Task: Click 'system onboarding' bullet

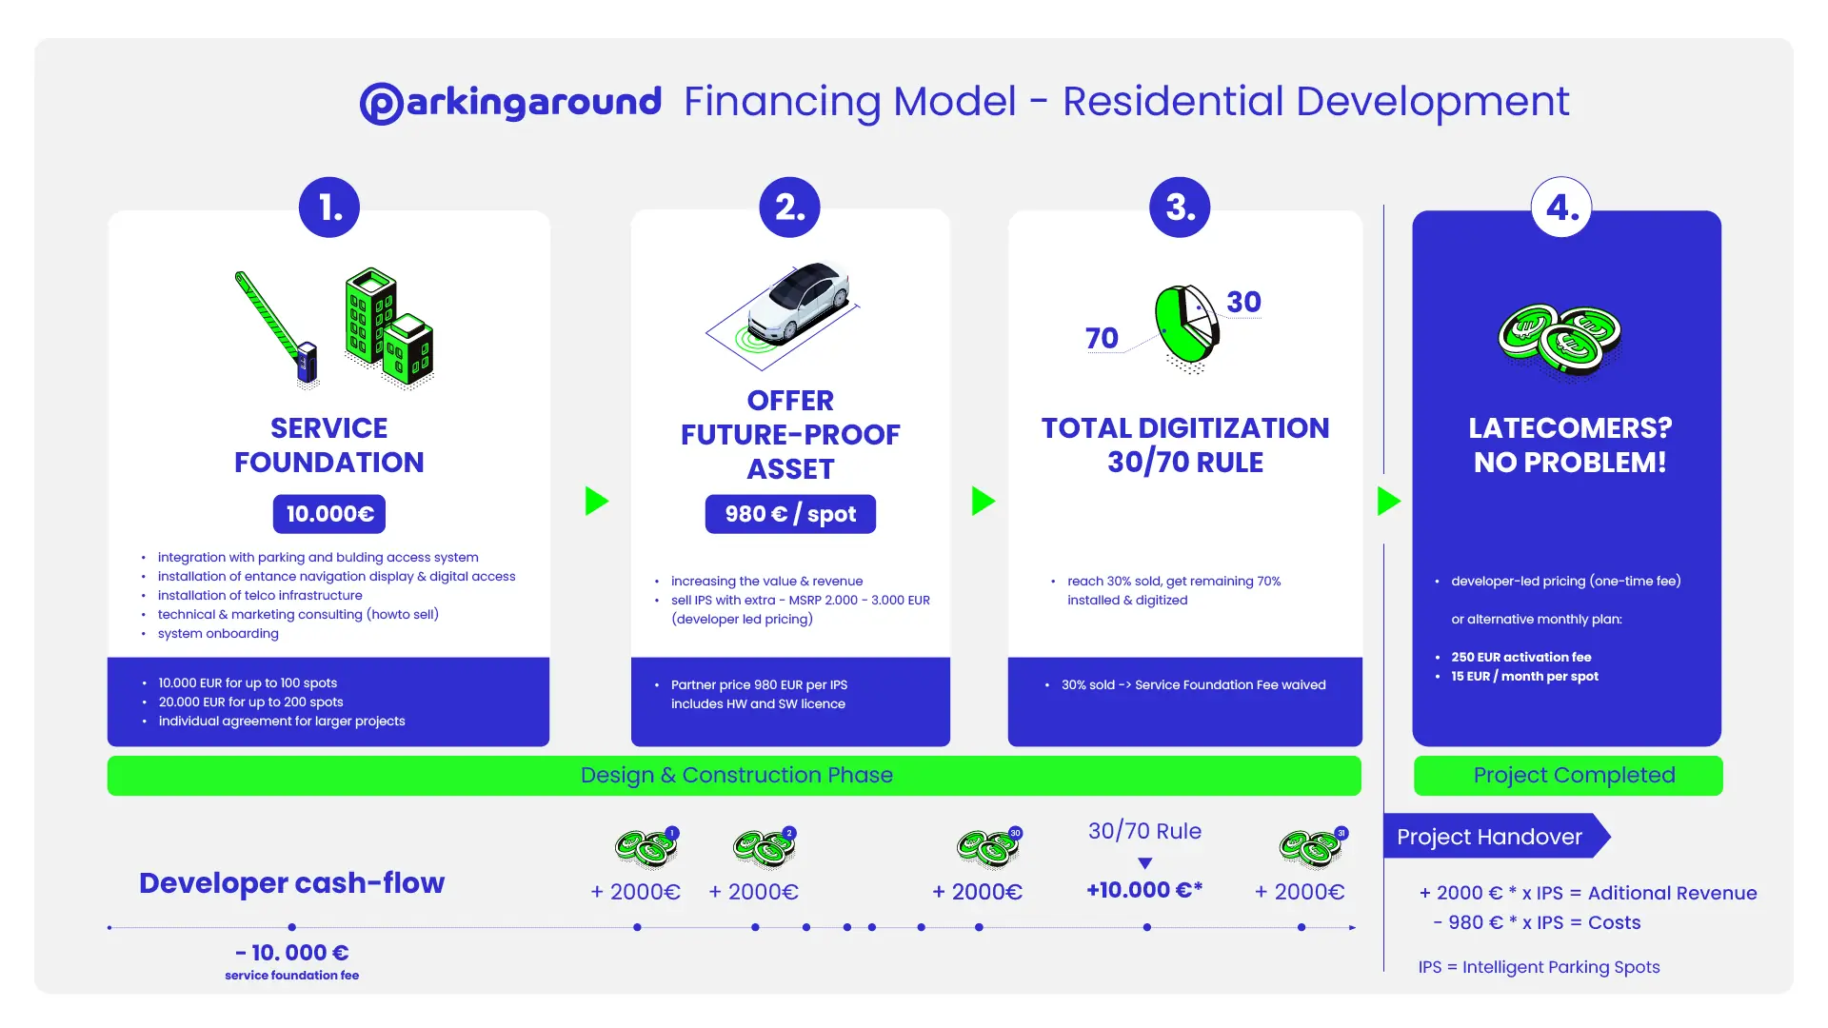Action: click(218, 634)
